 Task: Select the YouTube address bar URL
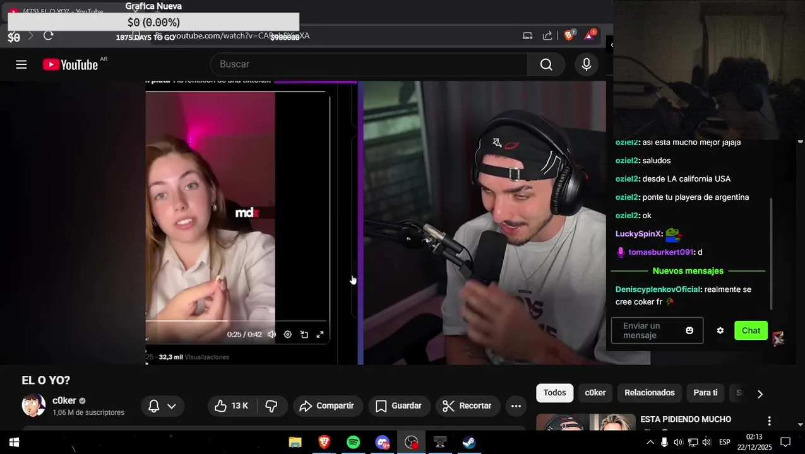pyautogui.click(x=240, y=36)
